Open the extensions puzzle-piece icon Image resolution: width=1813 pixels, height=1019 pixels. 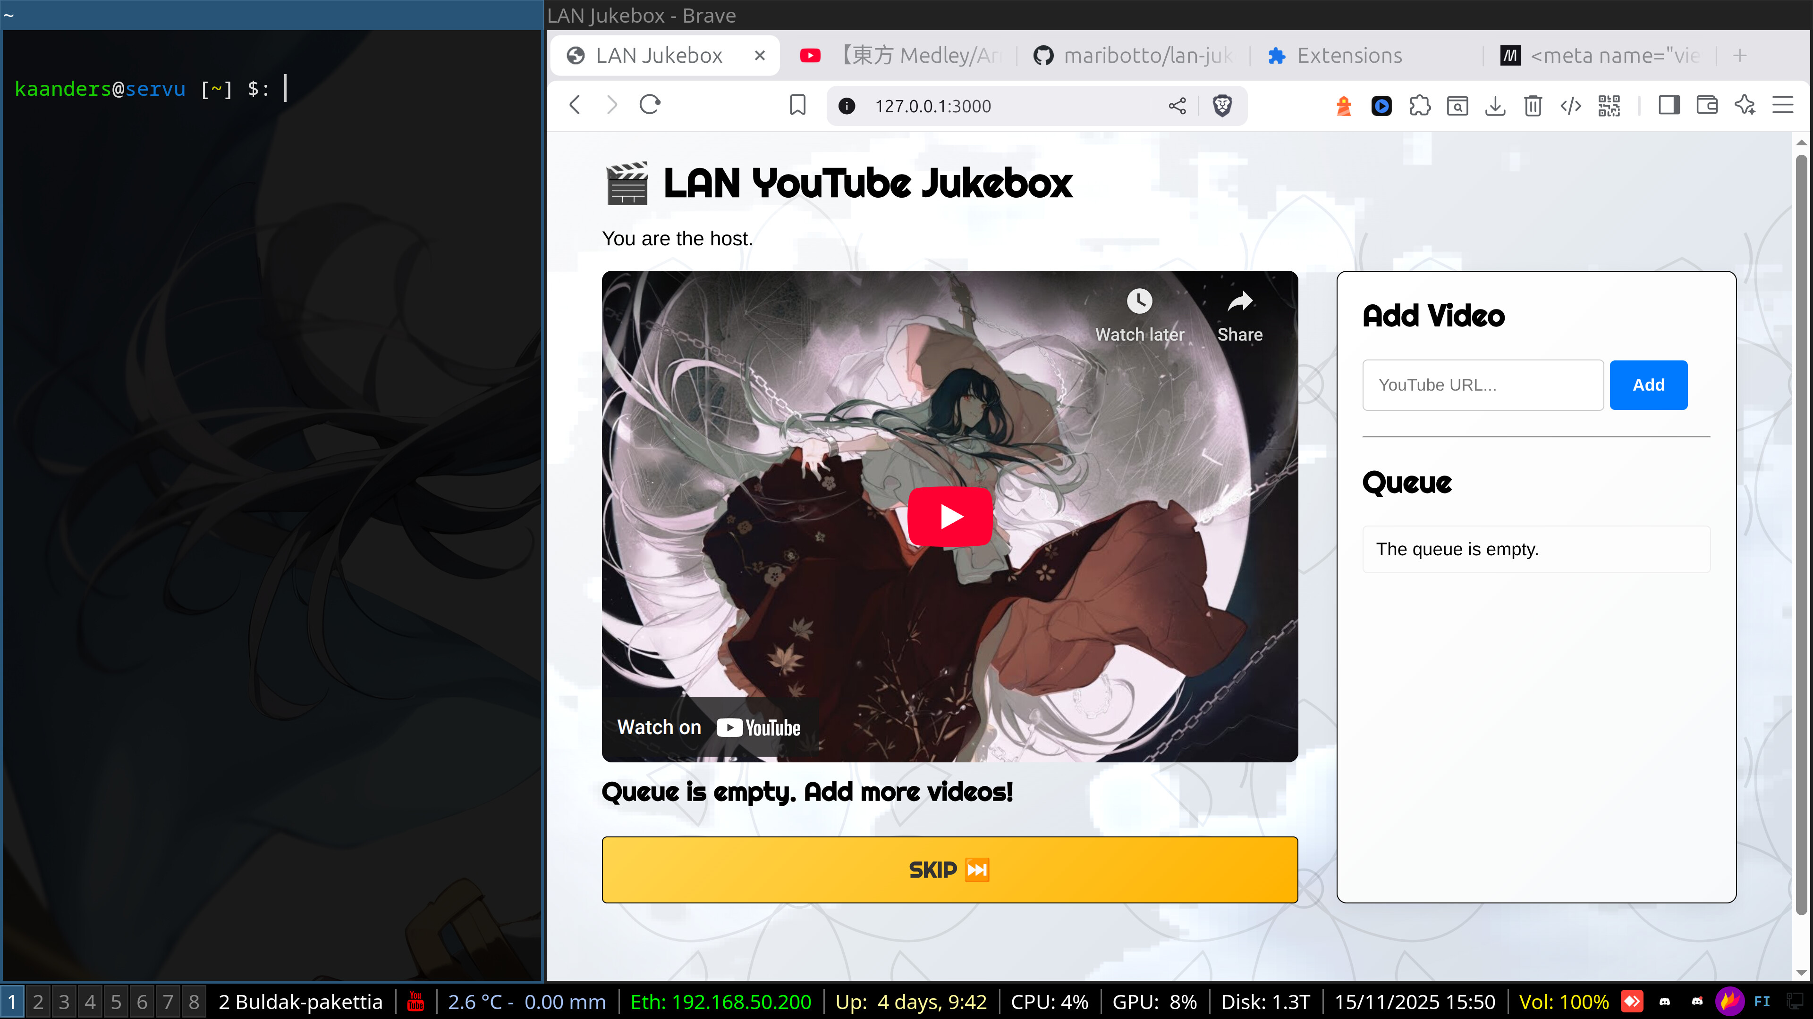point(1419,106)
